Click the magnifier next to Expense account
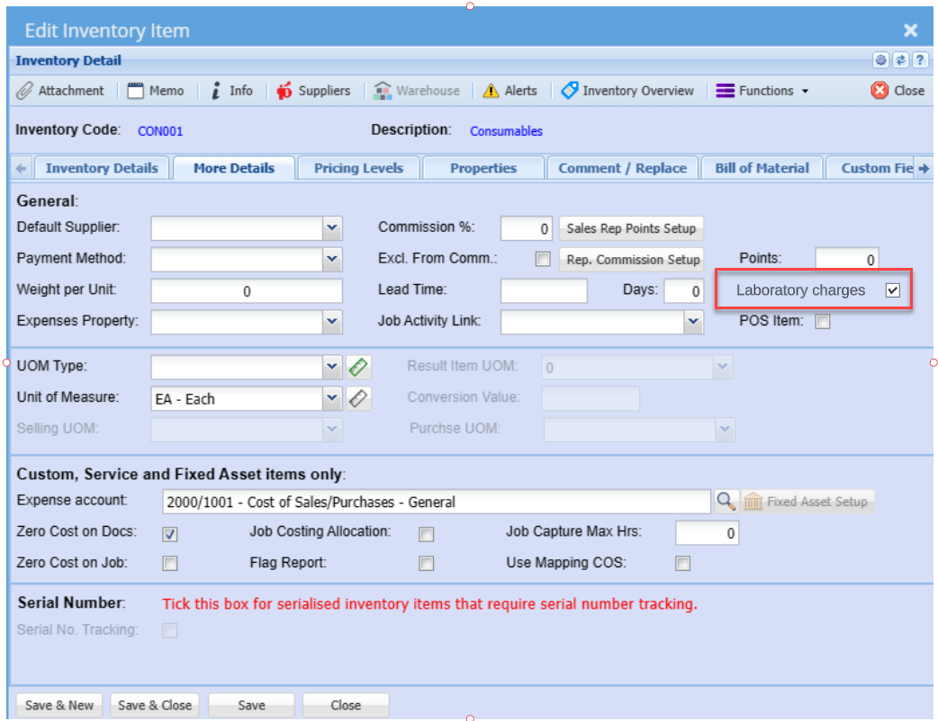The width and height of the screenshot is (938, 721). tap(726, 502)
